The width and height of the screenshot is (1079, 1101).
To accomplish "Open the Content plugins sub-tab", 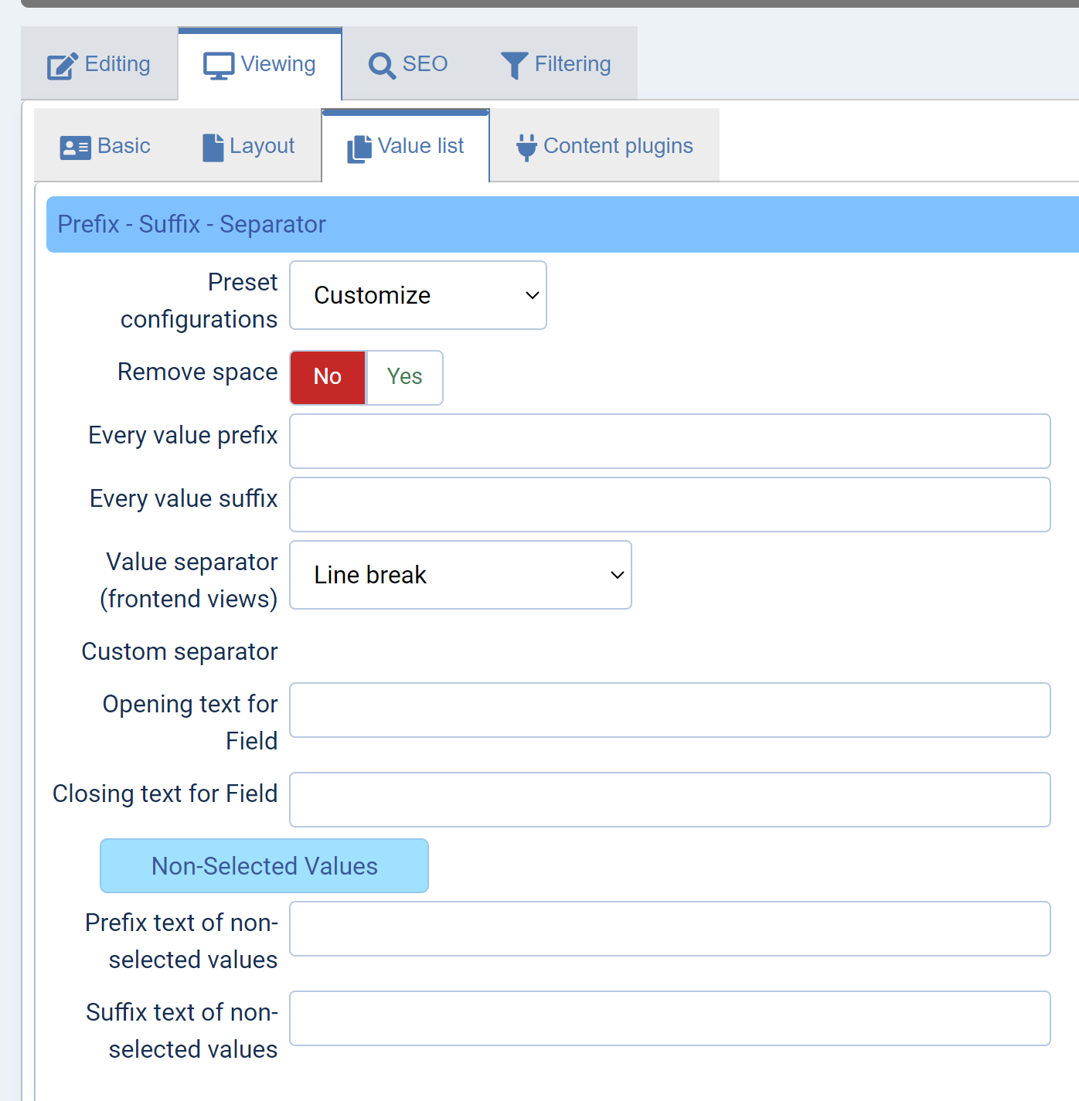I will [605, 146].
